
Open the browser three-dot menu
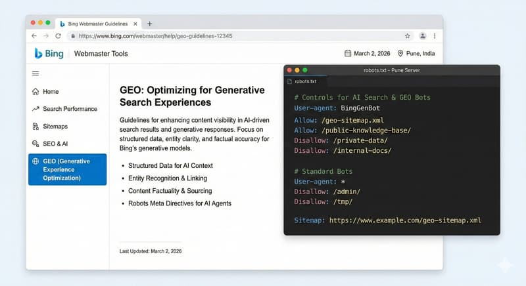point(435,36)
